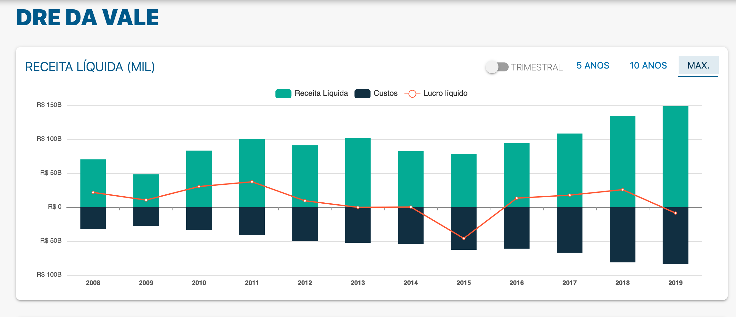Image resolution: width=736 pixels, height=317 pixels.
Task: Click the 2019 Receita Líquida bar
Action: pyautogui.click(x=675, y=157)
